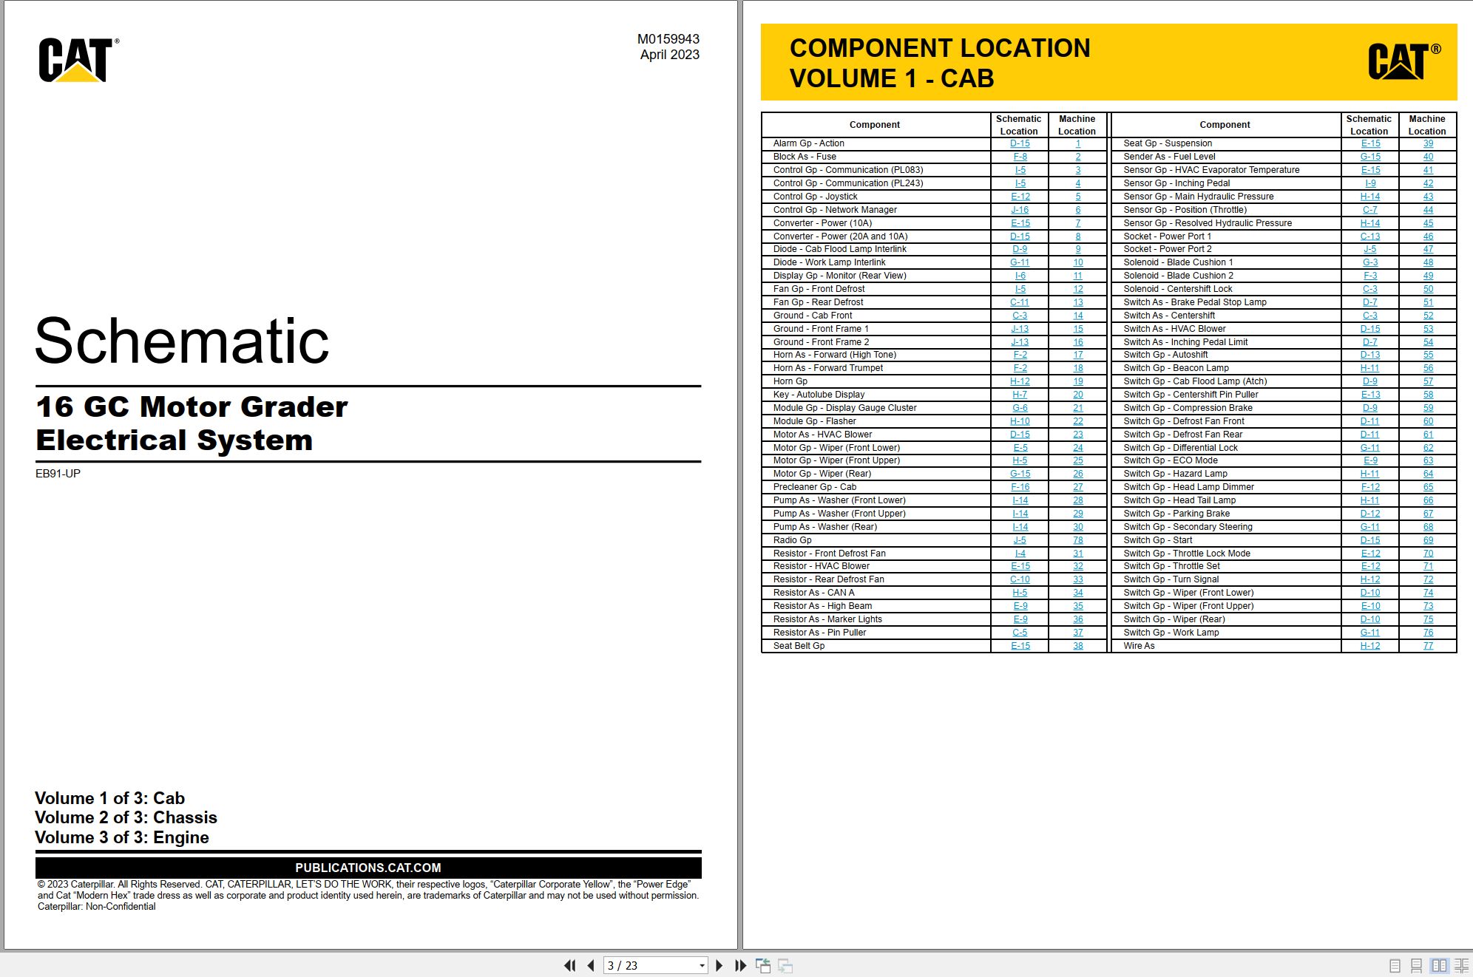Open schematic link F-12 for Head Lamp Dimmer switch
The width and height of the screenshot is (1473, 977).
click(1370, 487)
